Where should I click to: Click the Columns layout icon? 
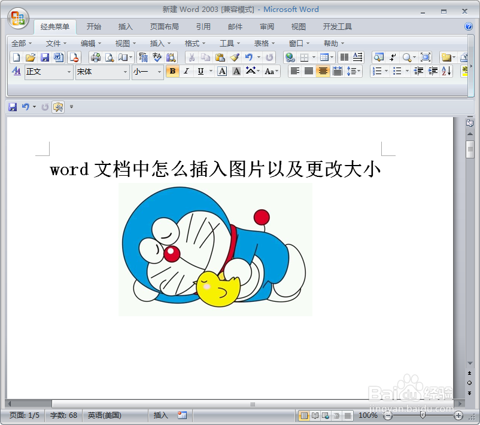coord(344,57)
